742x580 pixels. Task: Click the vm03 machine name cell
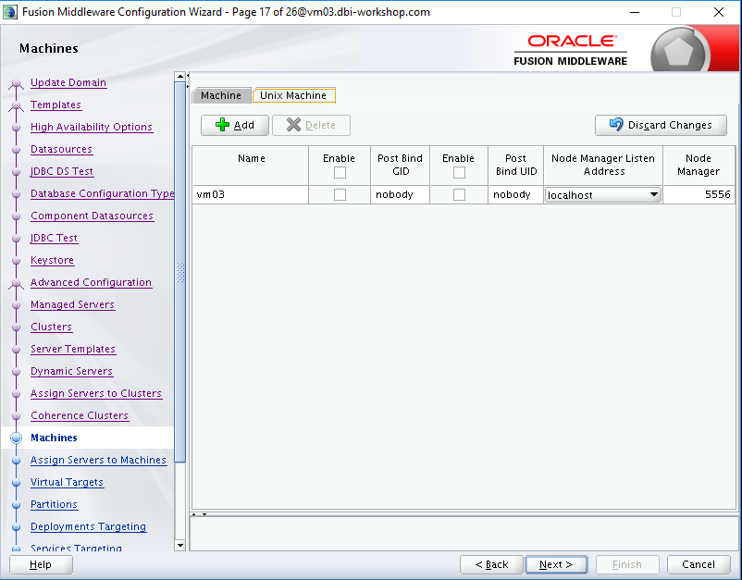[251, 194]
